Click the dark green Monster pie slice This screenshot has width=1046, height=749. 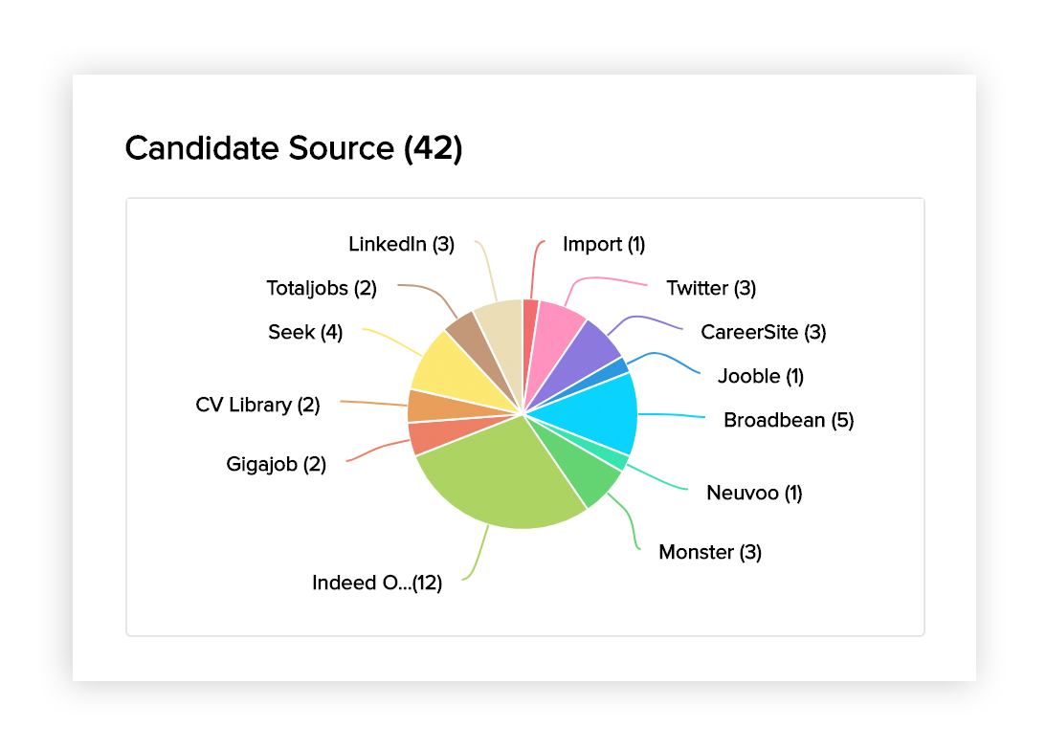[584, 469]
